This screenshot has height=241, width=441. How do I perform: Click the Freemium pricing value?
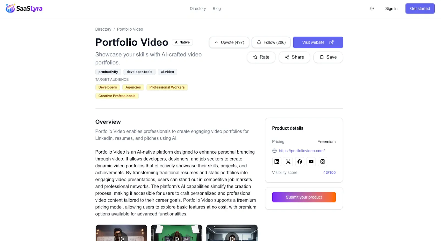tap(327, 142)
